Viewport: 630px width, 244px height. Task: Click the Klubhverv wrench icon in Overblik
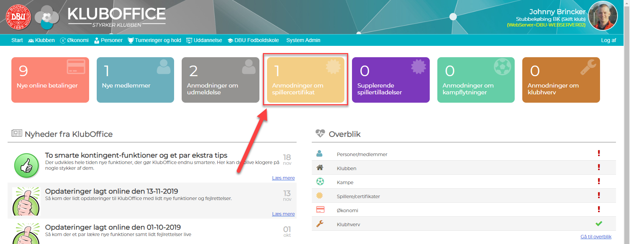coord(320,224)
